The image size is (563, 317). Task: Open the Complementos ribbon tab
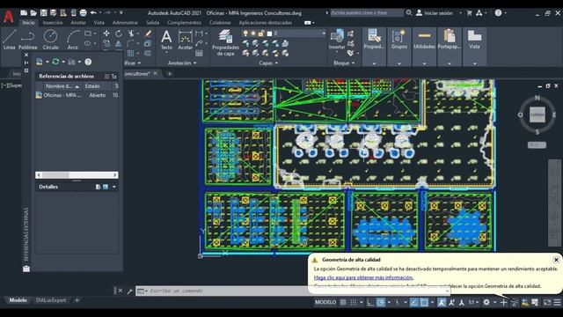pos(184,23)
